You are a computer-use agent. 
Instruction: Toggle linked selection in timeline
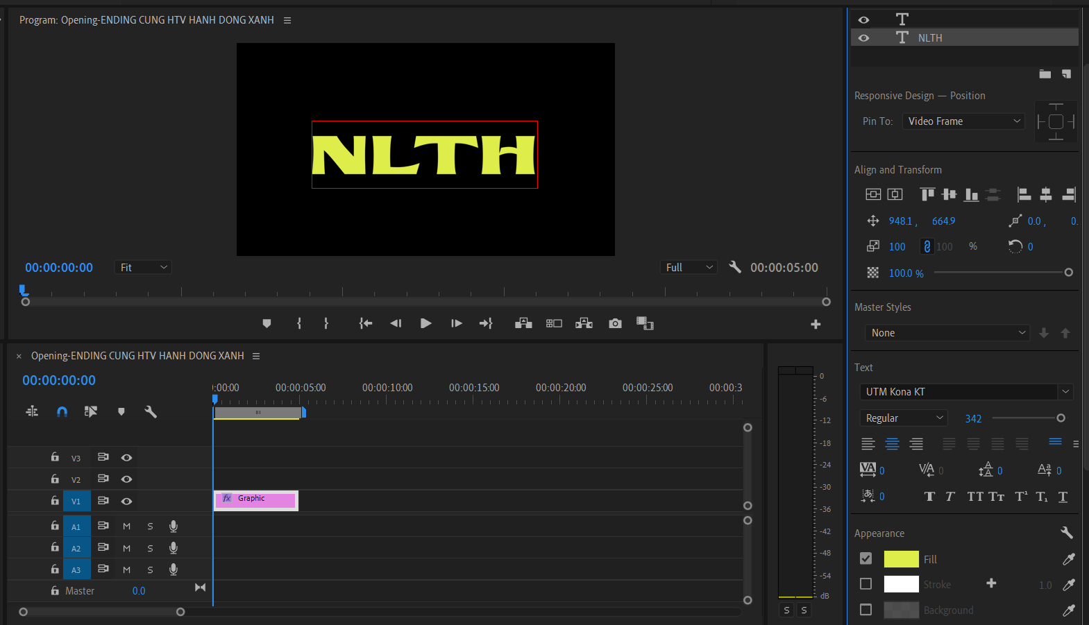(x=91, y=411)
